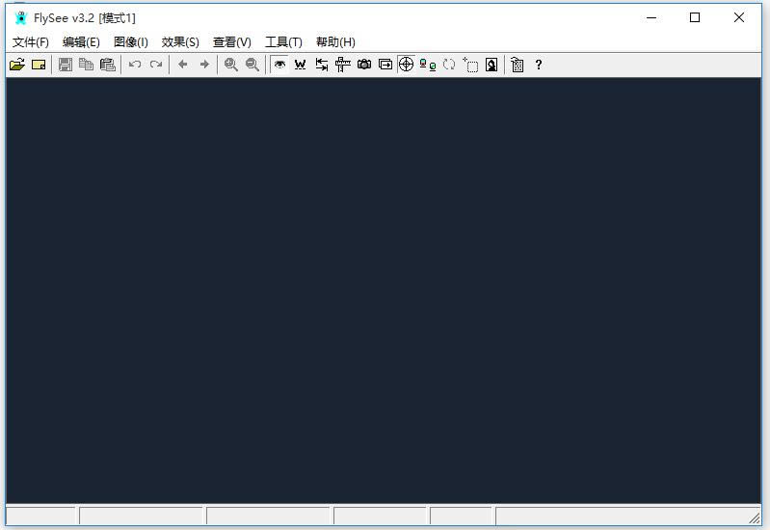Click the ruler measurement toolbar icon

tap(343, 65)
